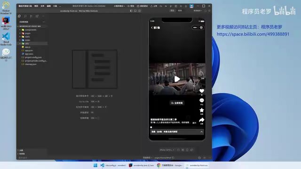Toggle the right panel layout icon

point(140,11)
